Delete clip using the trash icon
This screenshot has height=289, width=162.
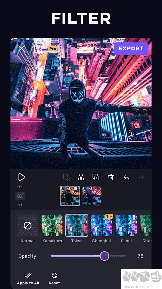tap(111, 177)
